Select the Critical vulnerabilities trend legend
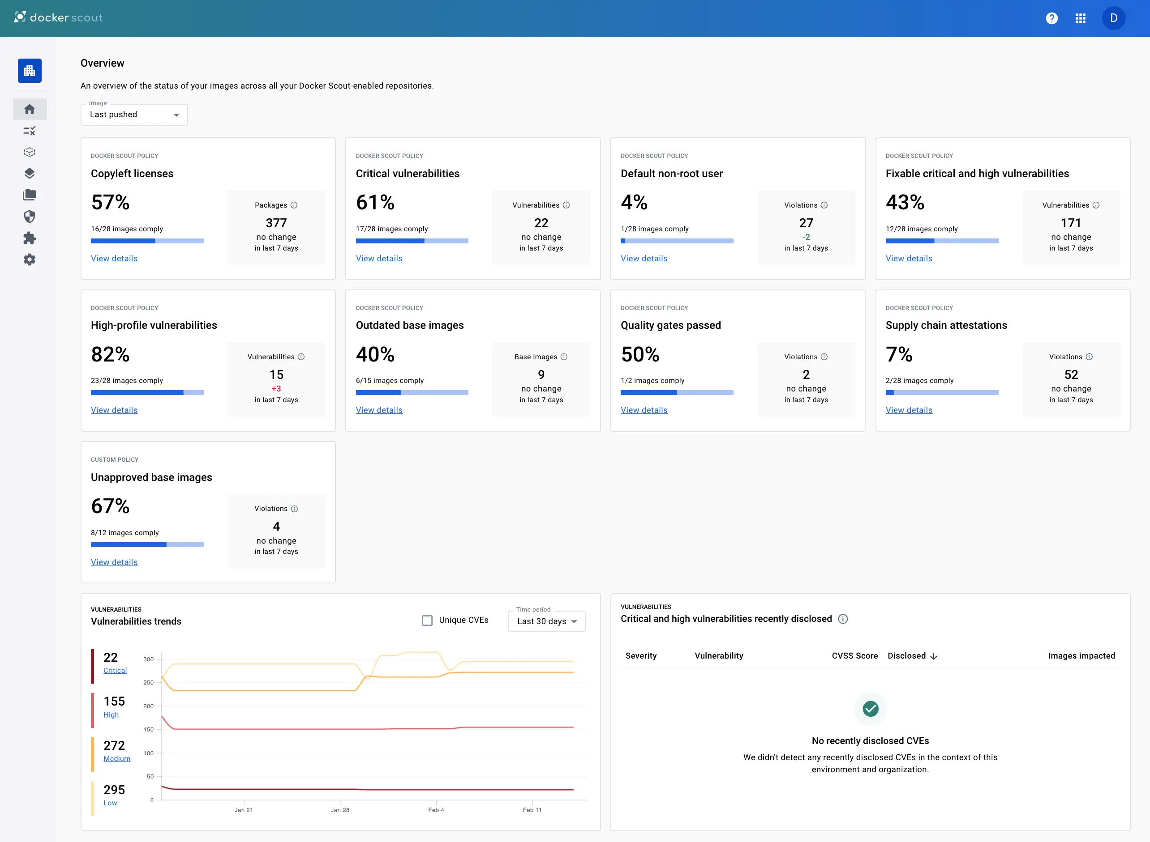The height and width of the screenshot is (842, 1150). click(x=114, y=670)
